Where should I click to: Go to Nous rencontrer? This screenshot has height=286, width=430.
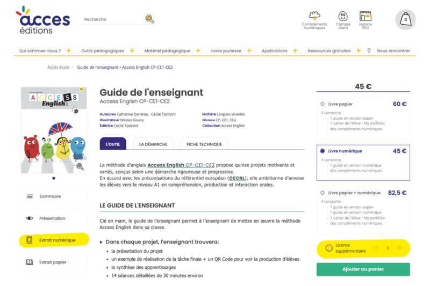pyautogui.click(x=393, y=50)
